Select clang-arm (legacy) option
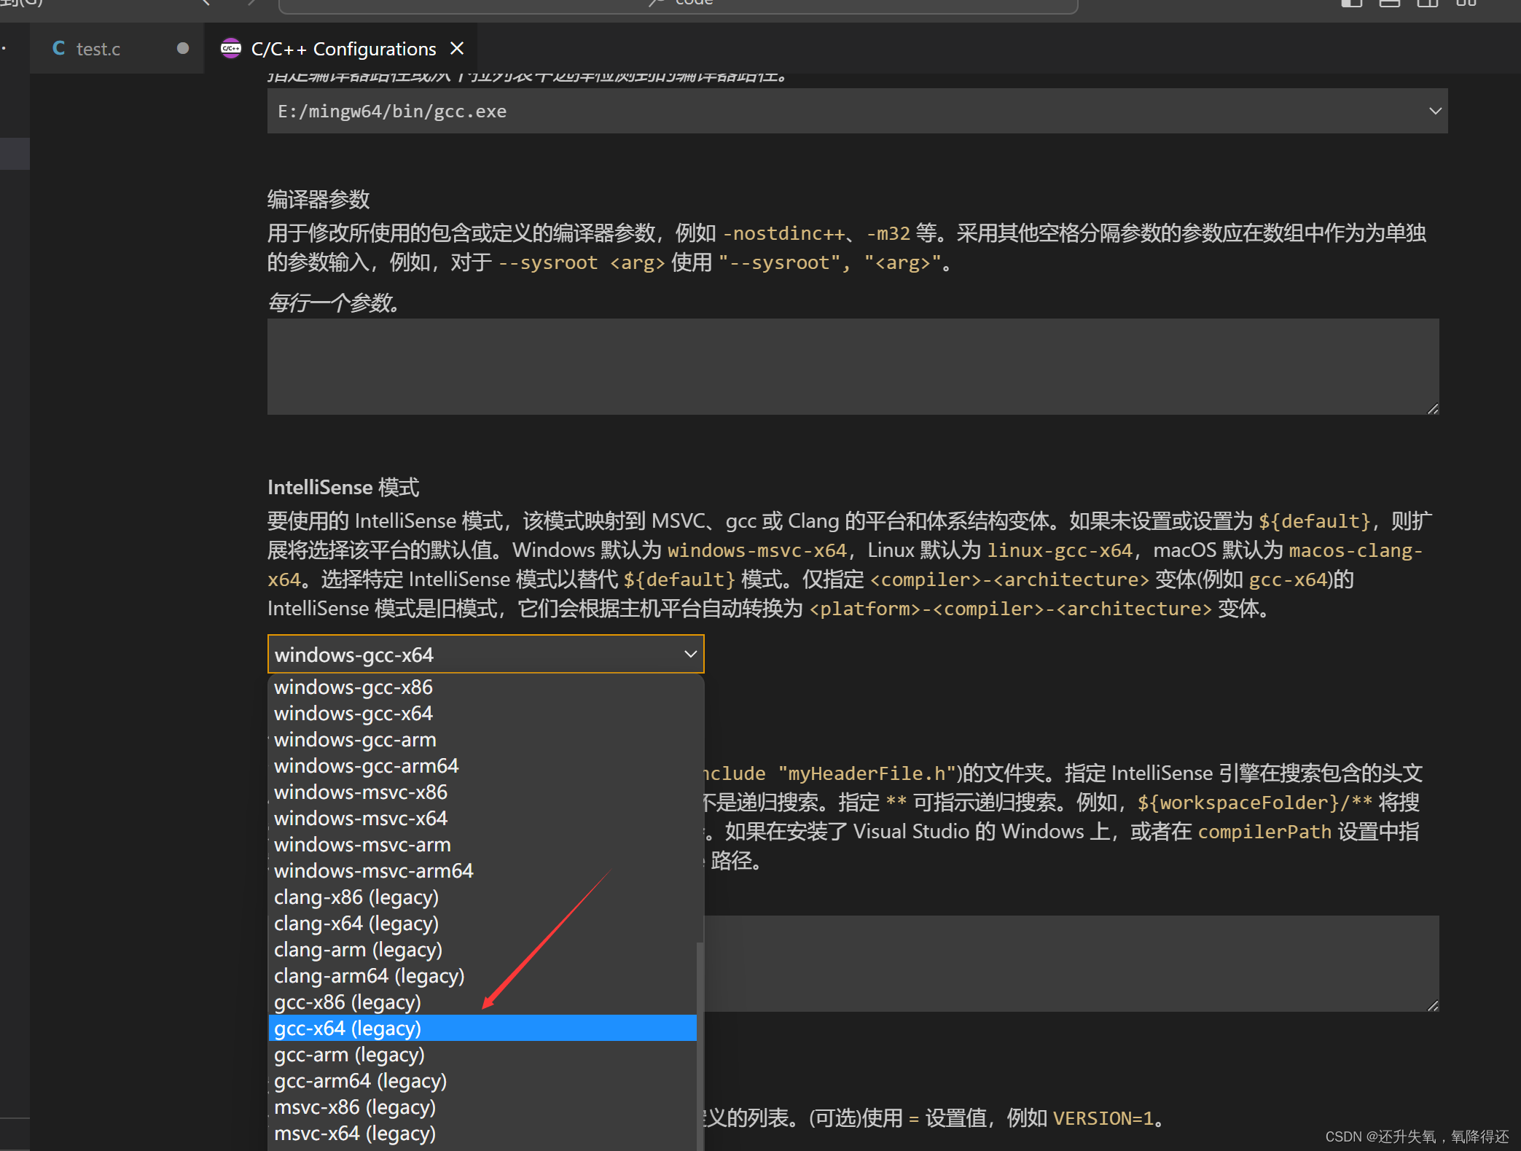Viewport: 1521px width, 1151px height. click(x=482, y=950)
